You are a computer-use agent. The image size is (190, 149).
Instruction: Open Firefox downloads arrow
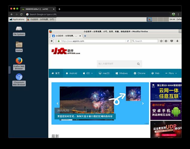click(177, 41)
